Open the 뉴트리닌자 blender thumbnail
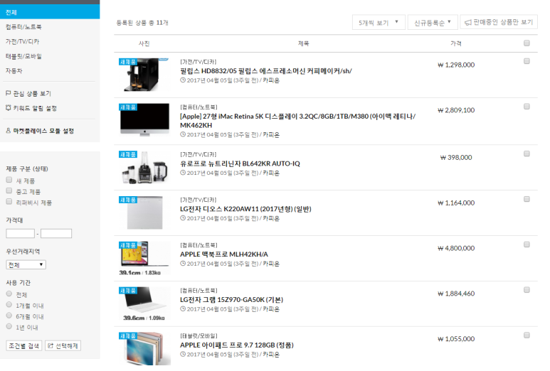The image size is (550, 371). point(144,168)
